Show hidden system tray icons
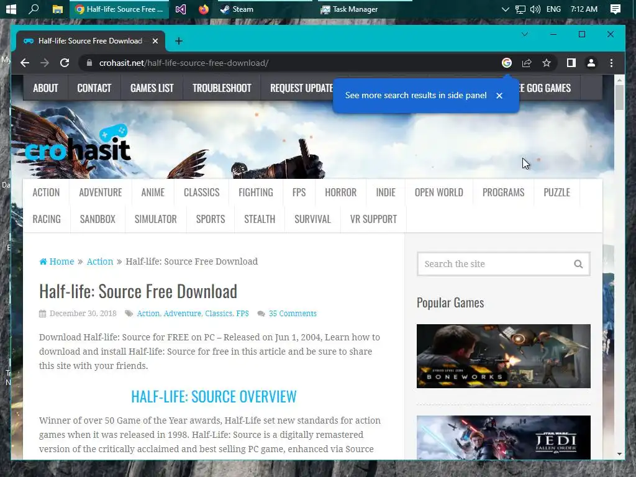Image resolution: width=636 pixels, height=477 pixels. [x=505, y=9]
